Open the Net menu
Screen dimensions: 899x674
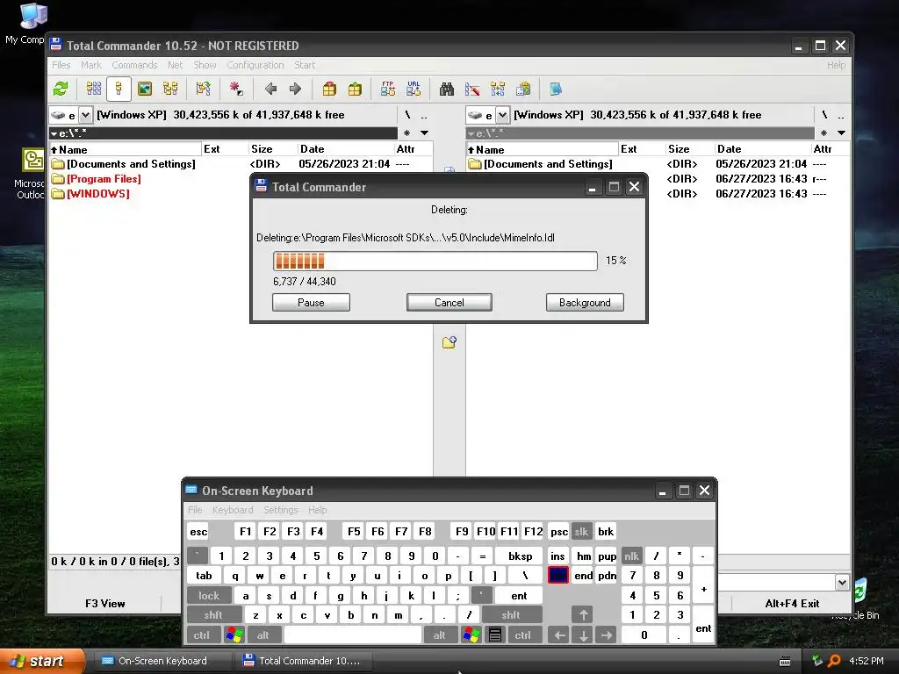pyautogui.click(x=175, y=65)
